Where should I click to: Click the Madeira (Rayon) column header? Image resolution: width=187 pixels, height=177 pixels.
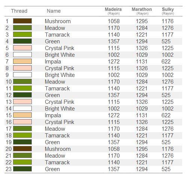coord(113,11)
